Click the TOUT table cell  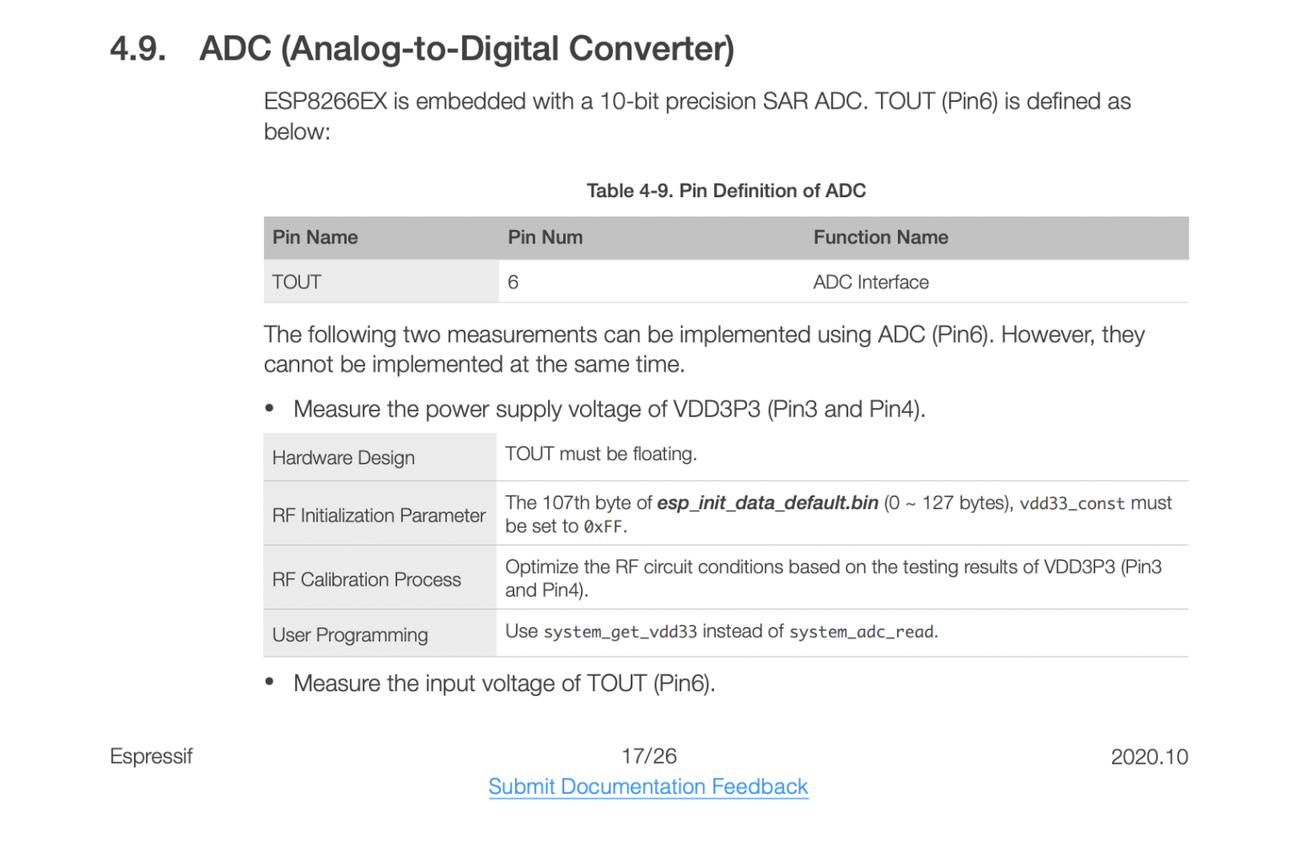click(x=297, y=282)
